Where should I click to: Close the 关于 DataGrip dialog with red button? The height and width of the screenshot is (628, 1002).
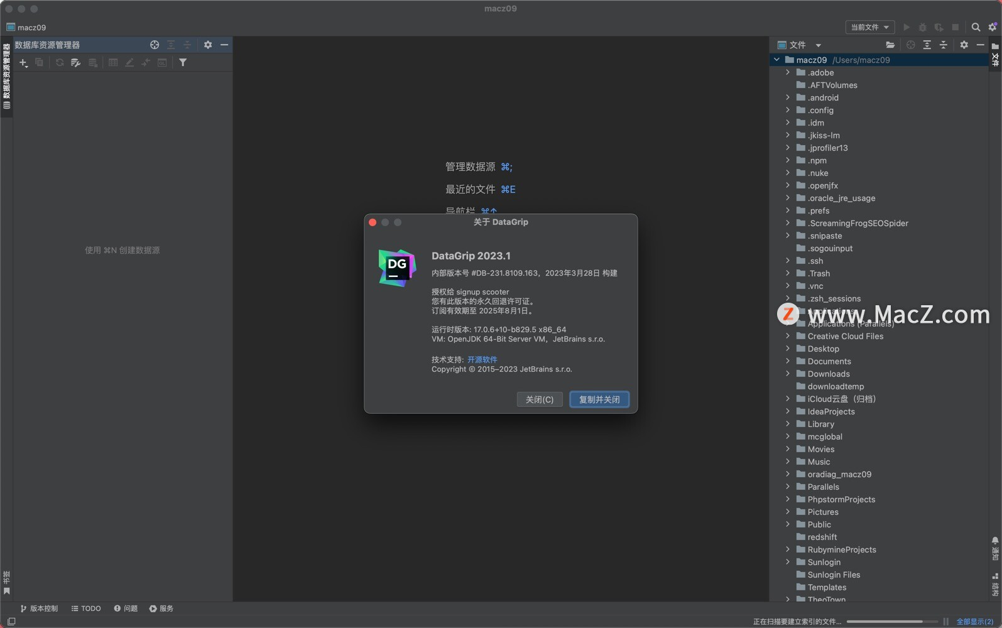tap(373, 222)
